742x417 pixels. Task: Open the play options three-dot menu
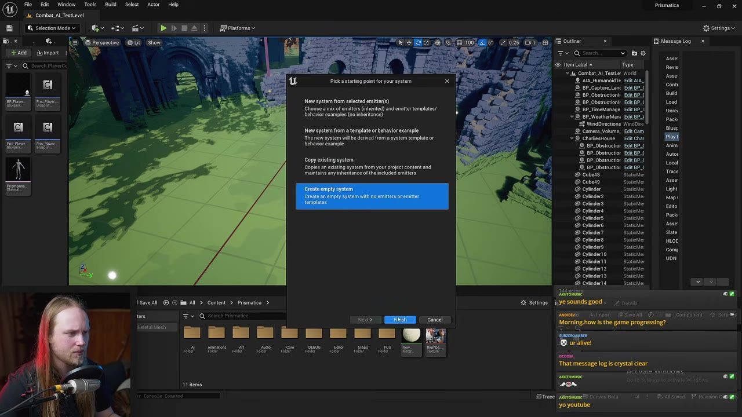205,28
